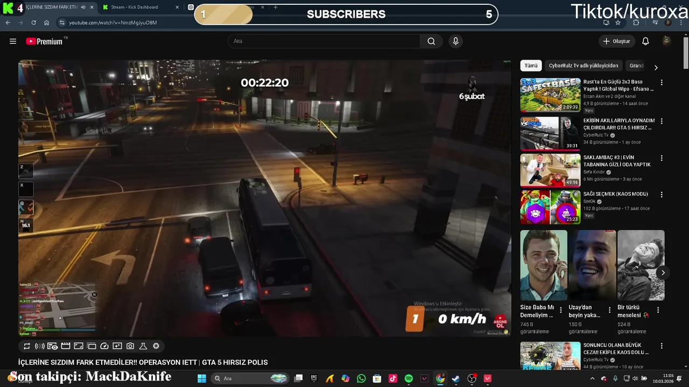Toggle the loop video extension icon

(27, 346)
